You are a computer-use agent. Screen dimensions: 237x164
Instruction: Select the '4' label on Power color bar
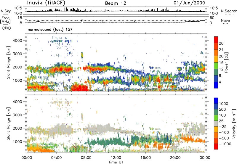point(220,82)
